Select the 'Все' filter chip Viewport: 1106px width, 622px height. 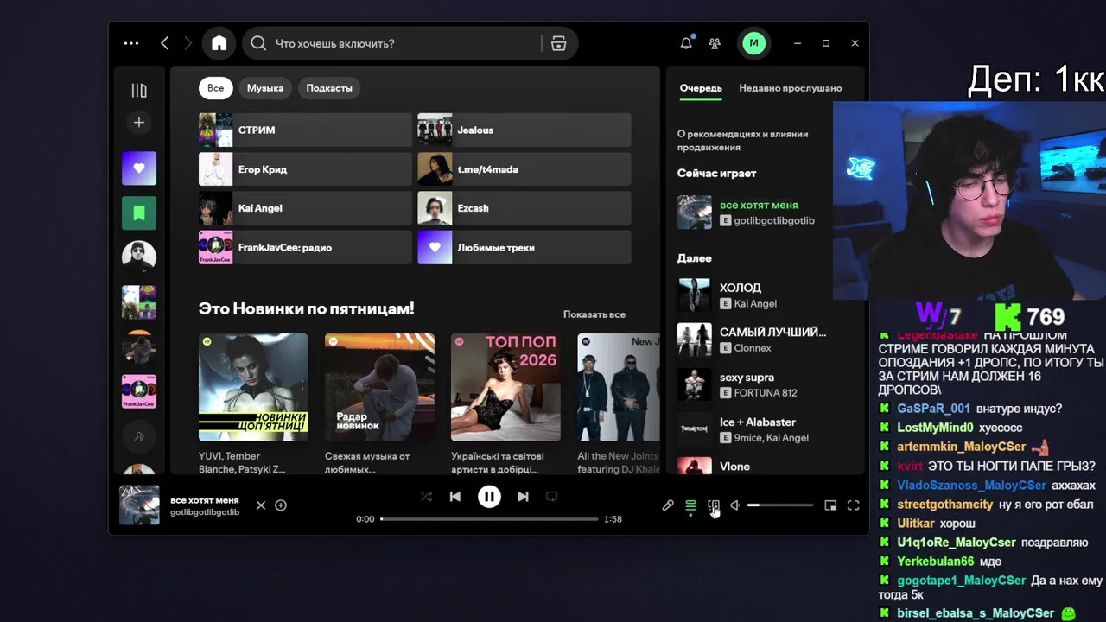tap(216, 88)
